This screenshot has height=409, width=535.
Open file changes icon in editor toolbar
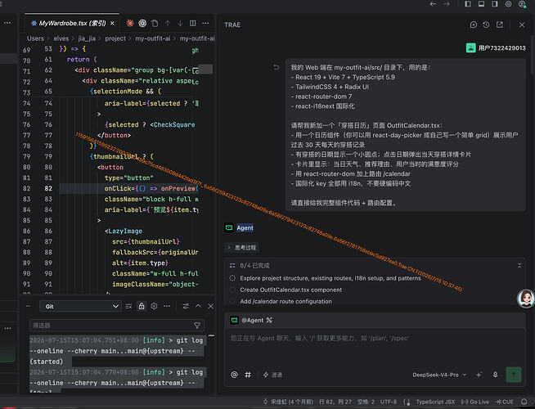(155, 23)
